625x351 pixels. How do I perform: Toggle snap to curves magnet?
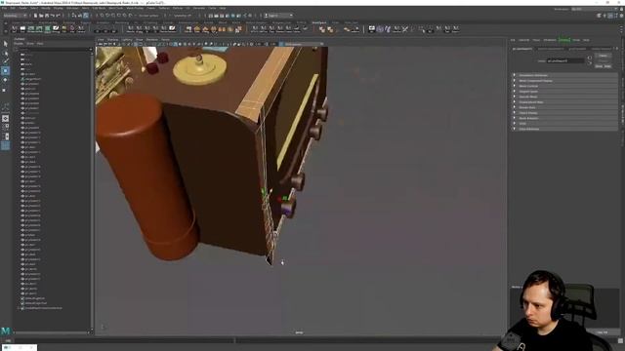click(x=107, y=16)
